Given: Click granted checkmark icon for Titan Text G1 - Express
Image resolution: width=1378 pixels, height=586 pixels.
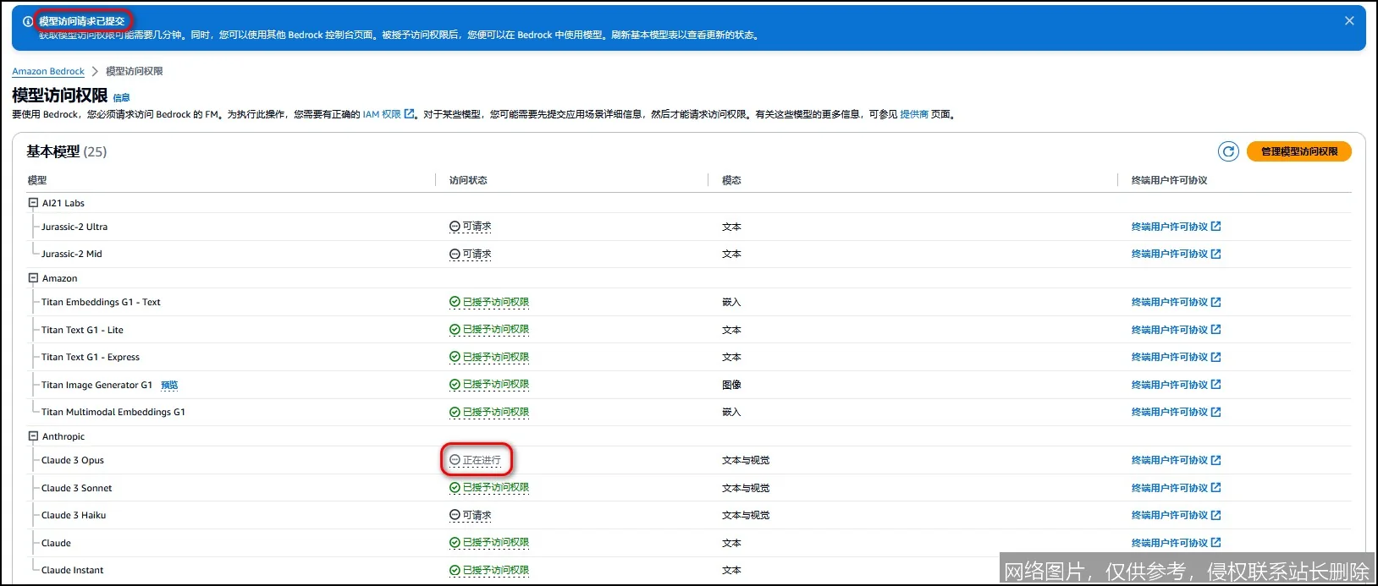Looking at the screenshot, I should tap(455, 357).
